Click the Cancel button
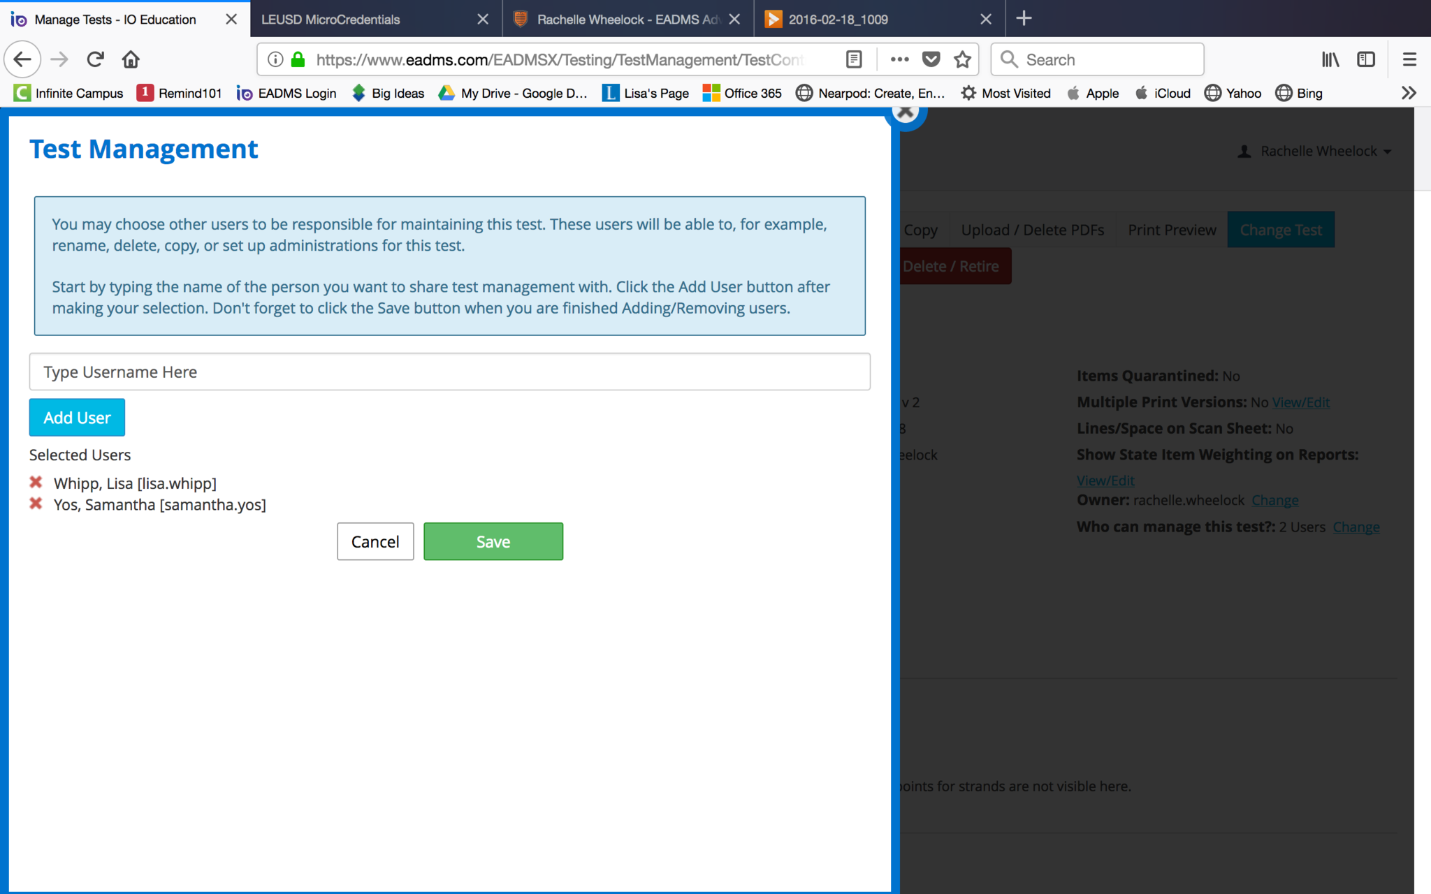The image size is (1431, 894). point(375,541)
